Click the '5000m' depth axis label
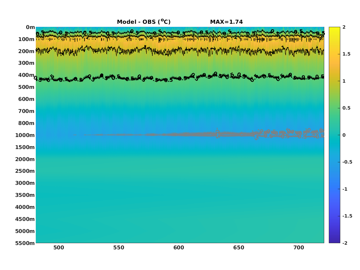Image resolution: width=360 pixels, height=270 pixels. pos(25,231)
